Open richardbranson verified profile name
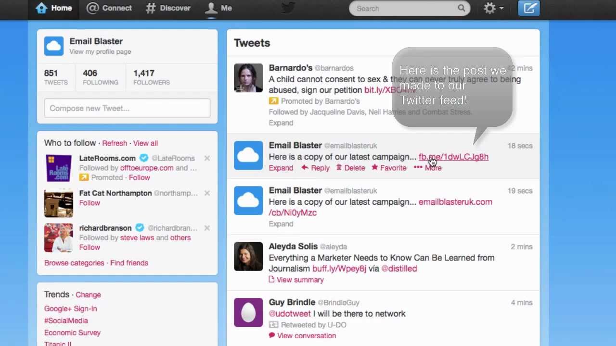This screenshot has width=616, height=346. click(105, 228)
